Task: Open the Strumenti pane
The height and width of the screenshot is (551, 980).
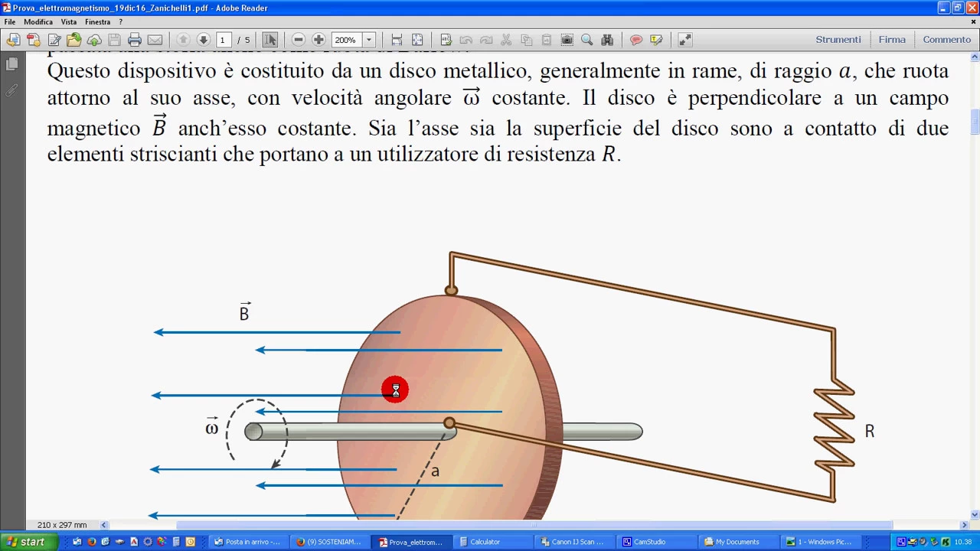Action: point(838,40)
